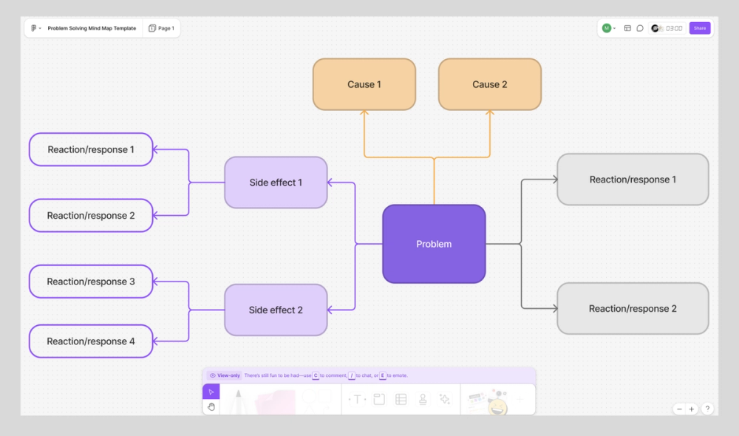Insert a table

pyautogui.click(x=401, y=399)
